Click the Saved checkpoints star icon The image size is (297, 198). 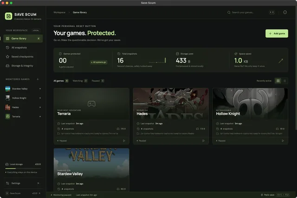tap(7, 57)
